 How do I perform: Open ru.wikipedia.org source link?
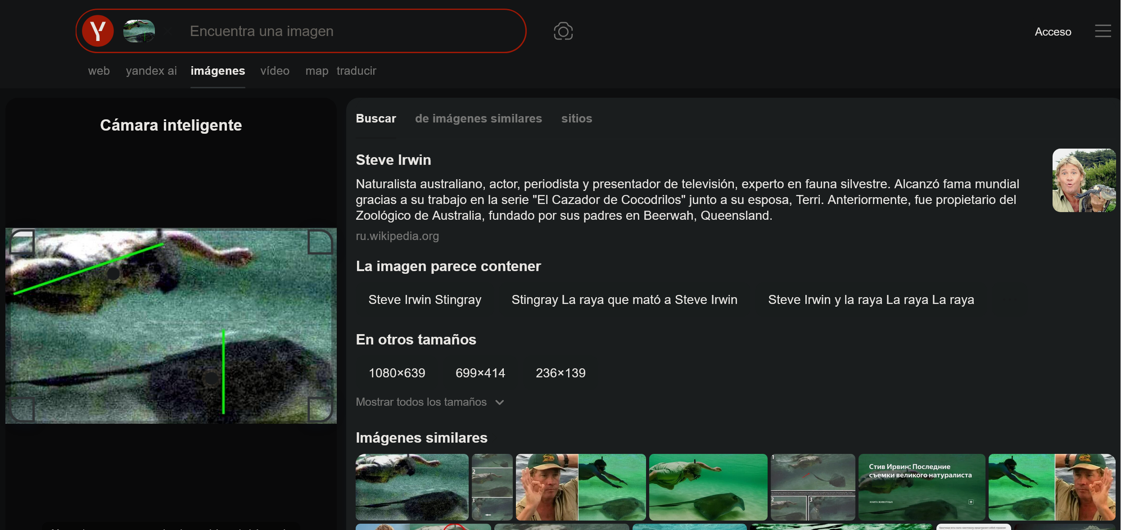point(397,236)
